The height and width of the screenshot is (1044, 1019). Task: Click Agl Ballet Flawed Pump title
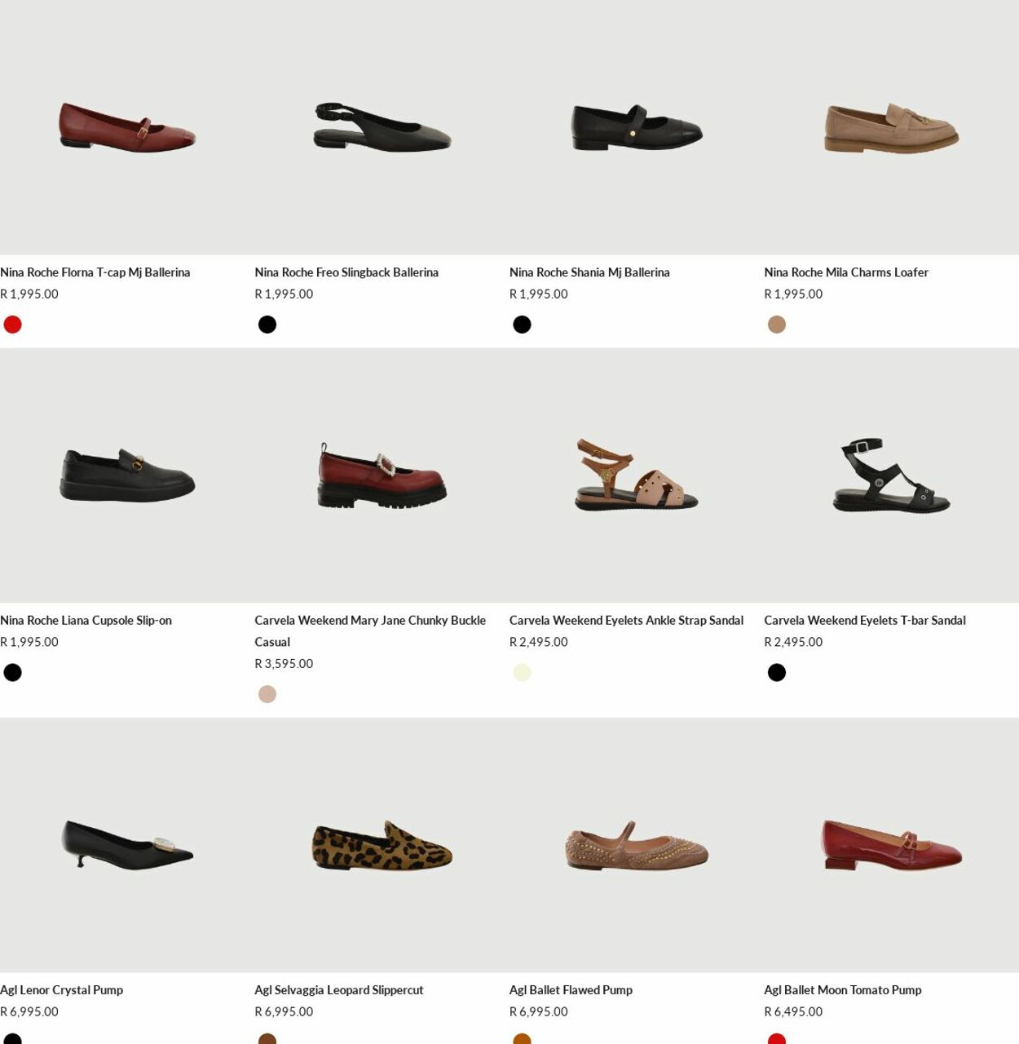coord(571,990)
